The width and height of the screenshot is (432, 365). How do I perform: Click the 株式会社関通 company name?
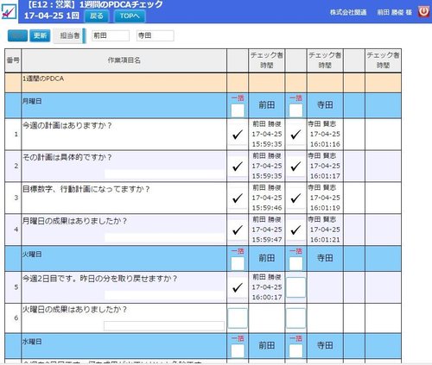point(348,12)
